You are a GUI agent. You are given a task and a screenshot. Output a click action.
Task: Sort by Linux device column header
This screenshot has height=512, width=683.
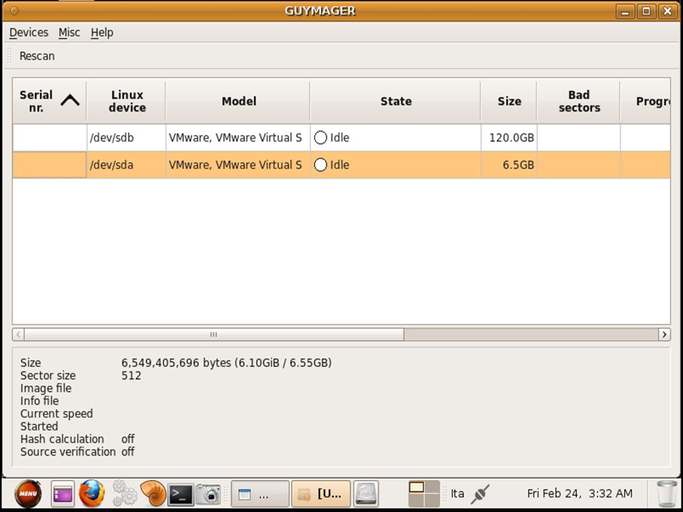127,101
